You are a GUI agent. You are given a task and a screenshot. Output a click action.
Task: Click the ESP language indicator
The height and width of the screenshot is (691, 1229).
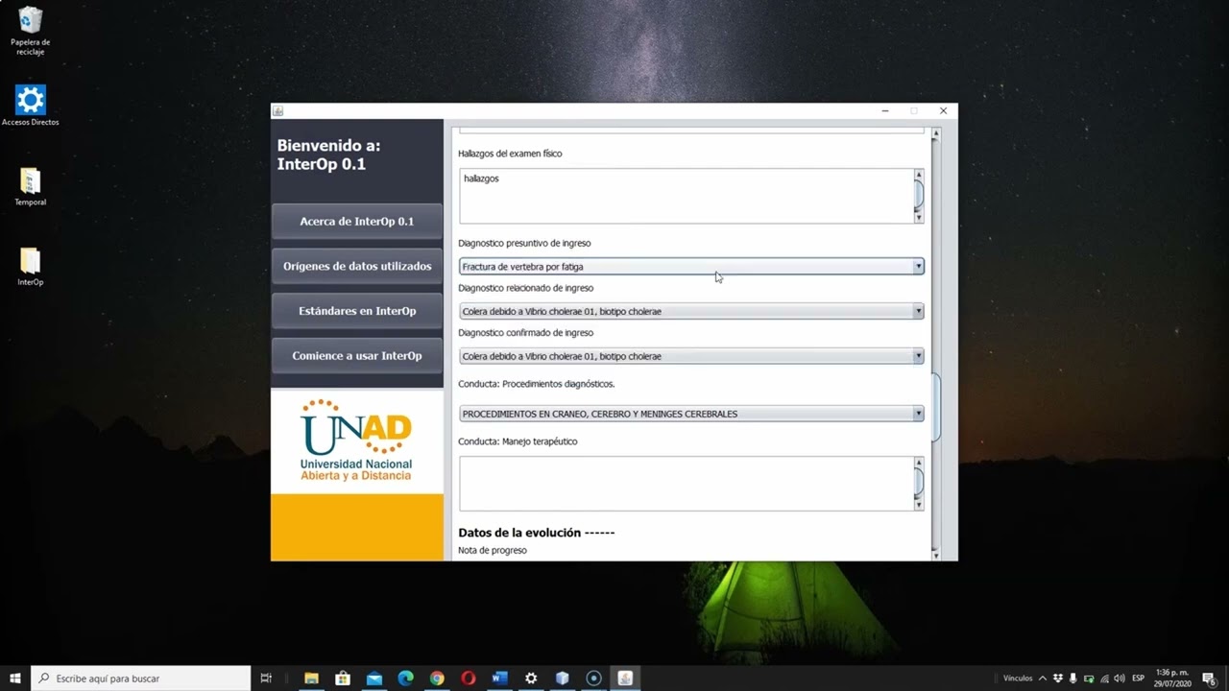pyautogui.click(x=1139, y=678)
